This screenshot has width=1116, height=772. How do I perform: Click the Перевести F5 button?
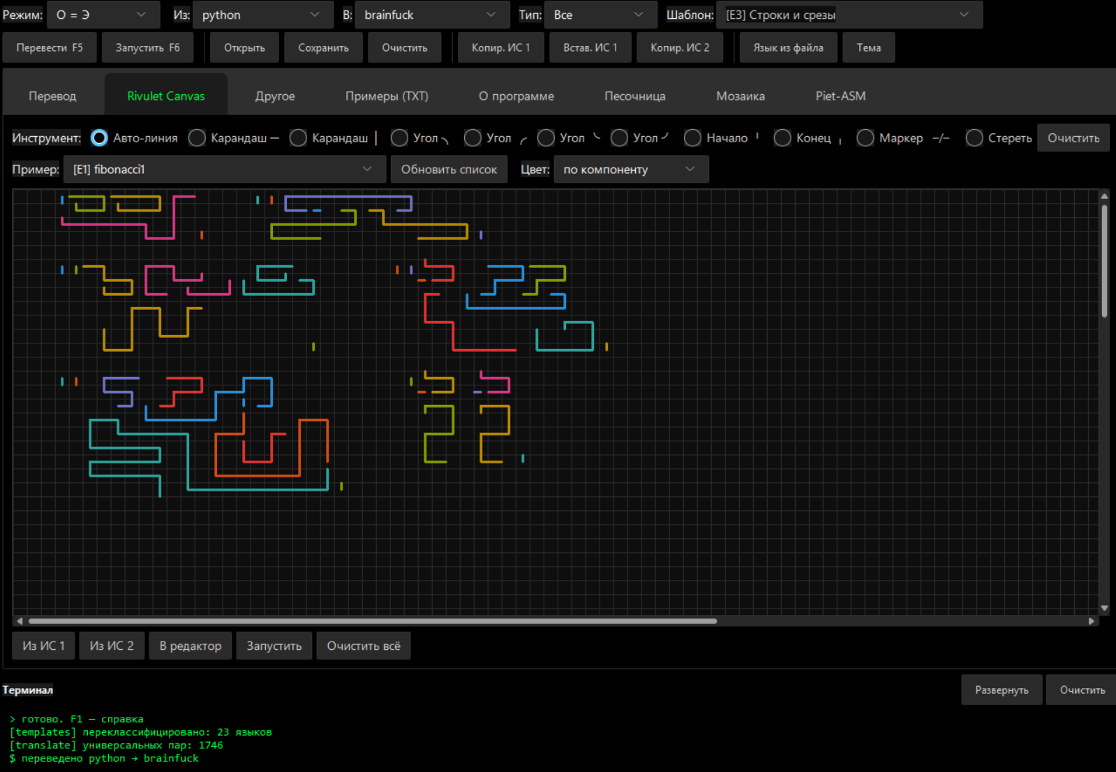click(50, 47)
